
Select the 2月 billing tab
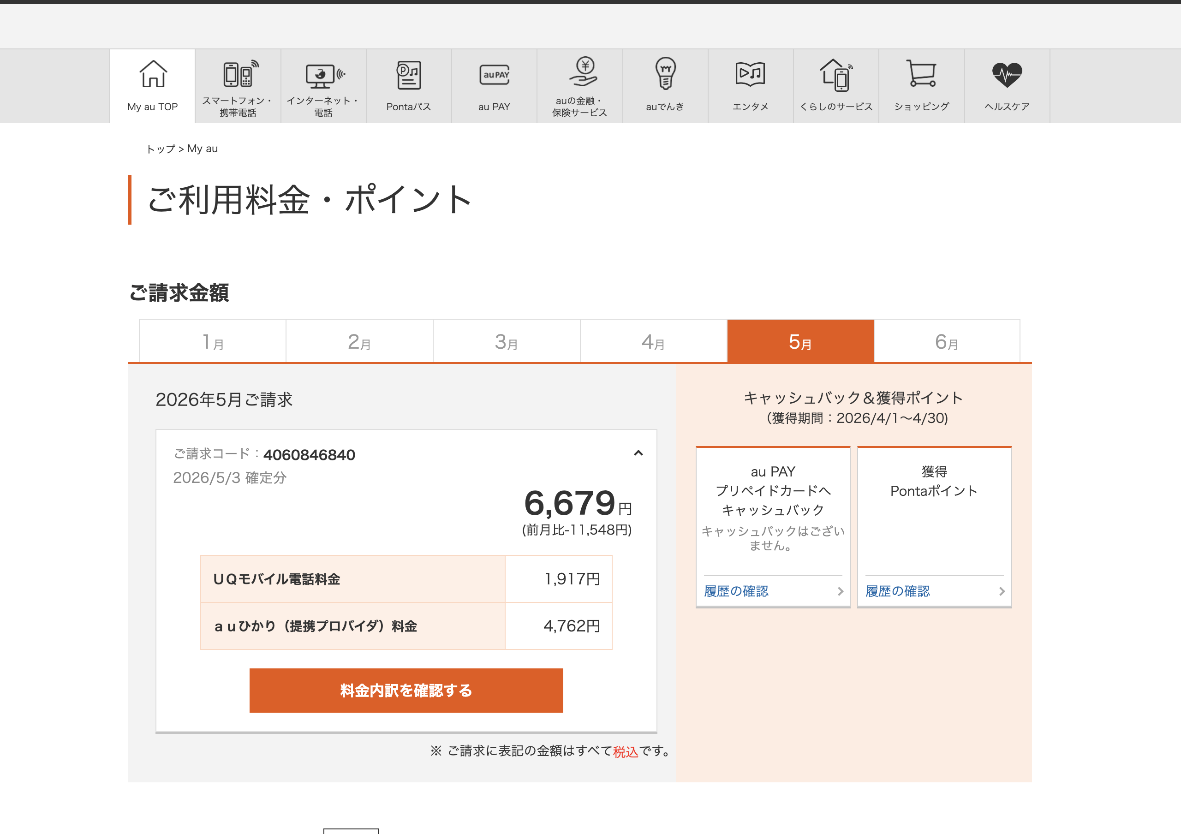point(359,341)
